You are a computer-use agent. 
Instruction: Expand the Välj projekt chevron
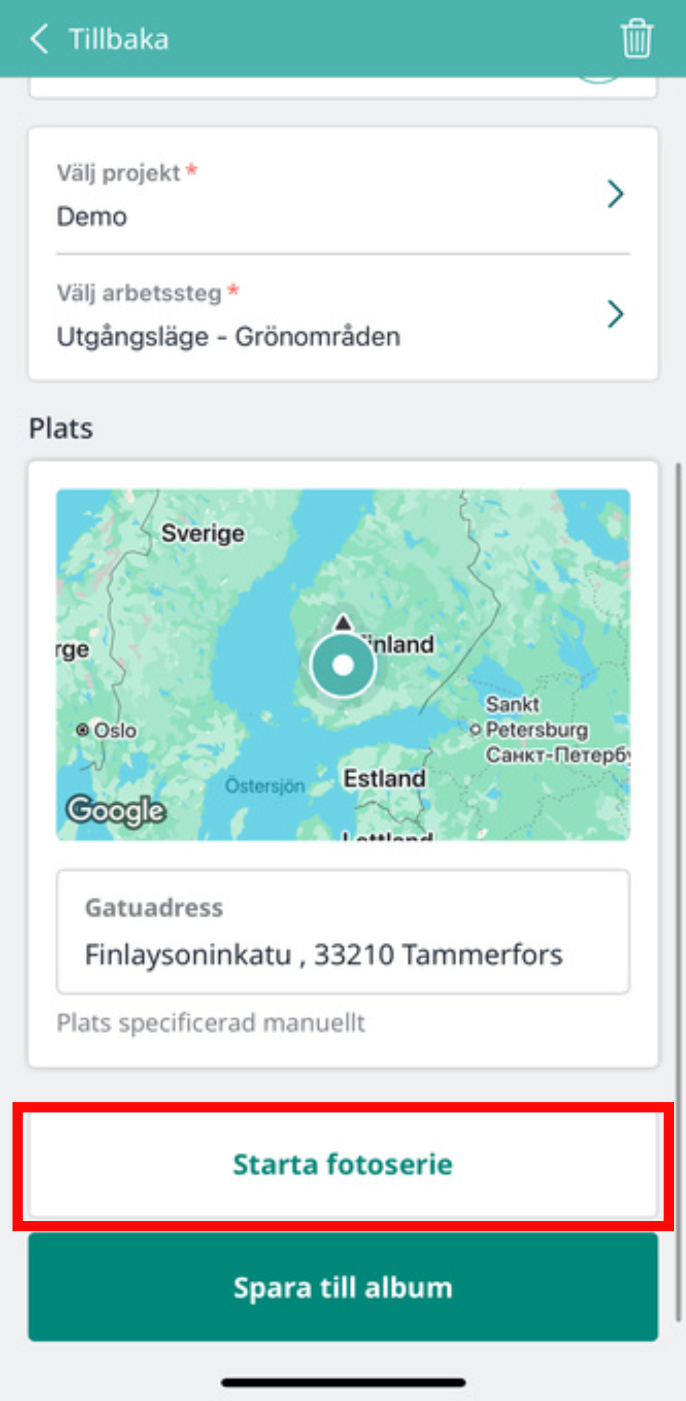[615, 194]
